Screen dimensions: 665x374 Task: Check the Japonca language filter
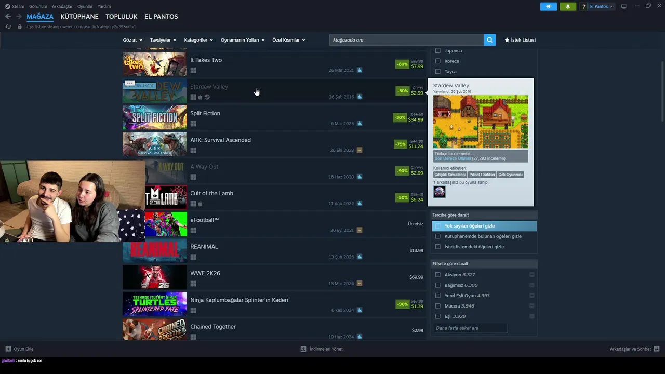[x=437, y=51]
